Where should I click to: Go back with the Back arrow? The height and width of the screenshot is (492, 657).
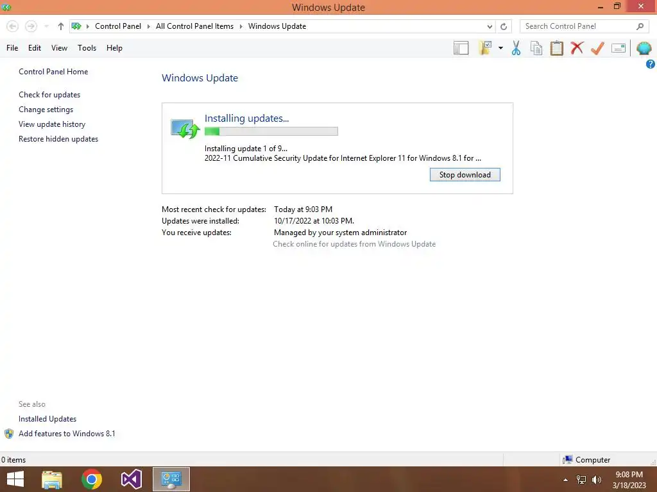(x=13, y=26)
